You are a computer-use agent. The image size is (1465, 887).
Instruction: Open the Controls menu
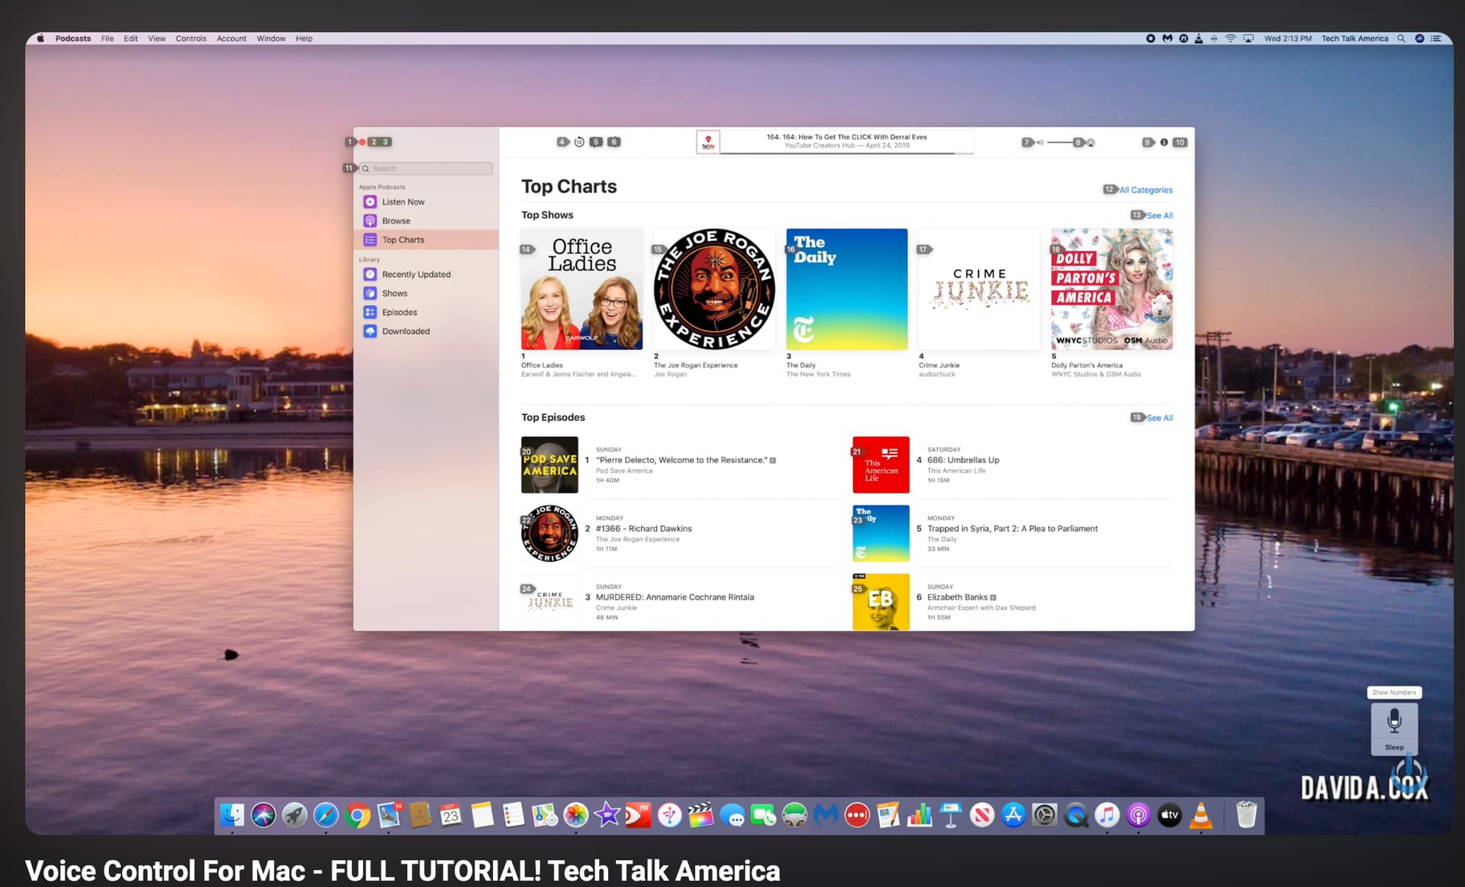click(x=191, y=38)
